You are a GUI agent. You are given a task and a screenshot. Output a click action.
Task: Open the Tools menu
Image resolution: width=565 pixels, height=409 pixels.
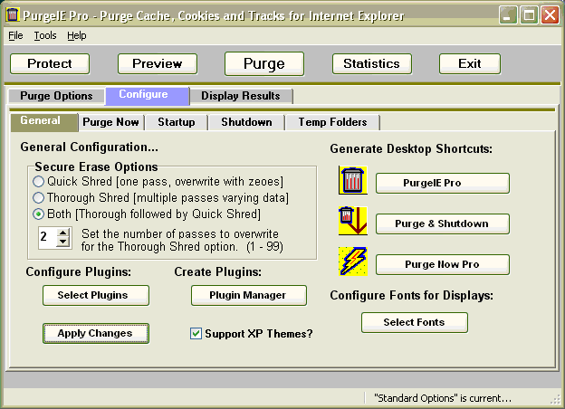coord(45,35)
